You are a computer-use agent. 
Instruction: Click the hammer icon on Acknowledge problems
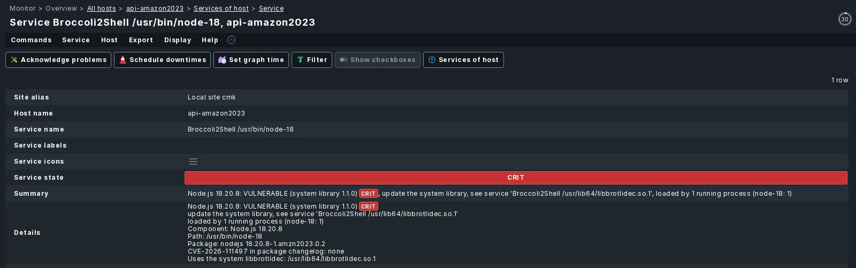(x=14, y=60)
